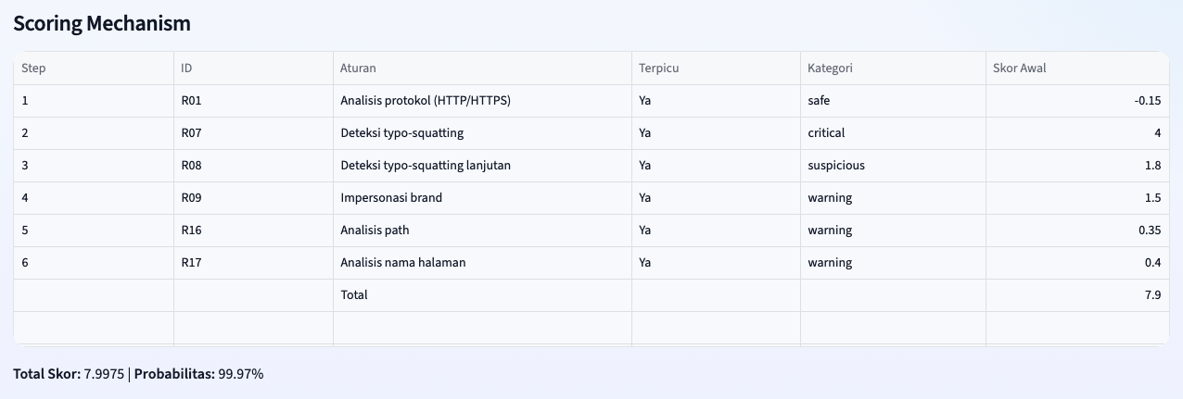
Task: Click the 'Ya' cell in row R07
Action: (x=716, y=133)
